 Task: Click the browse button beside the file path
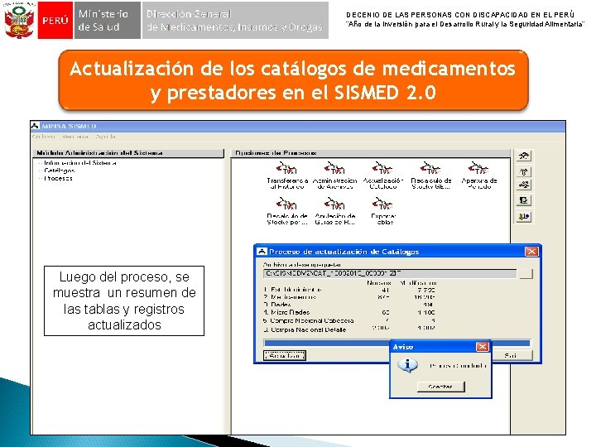tap(526, 274)
